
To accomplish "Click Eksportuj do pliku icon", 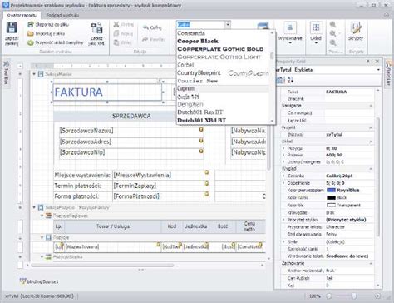I will 31,25.
